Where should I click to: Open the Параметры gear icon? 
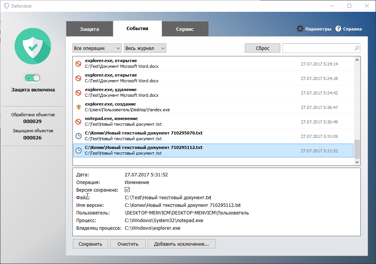[x=300, y=29]
